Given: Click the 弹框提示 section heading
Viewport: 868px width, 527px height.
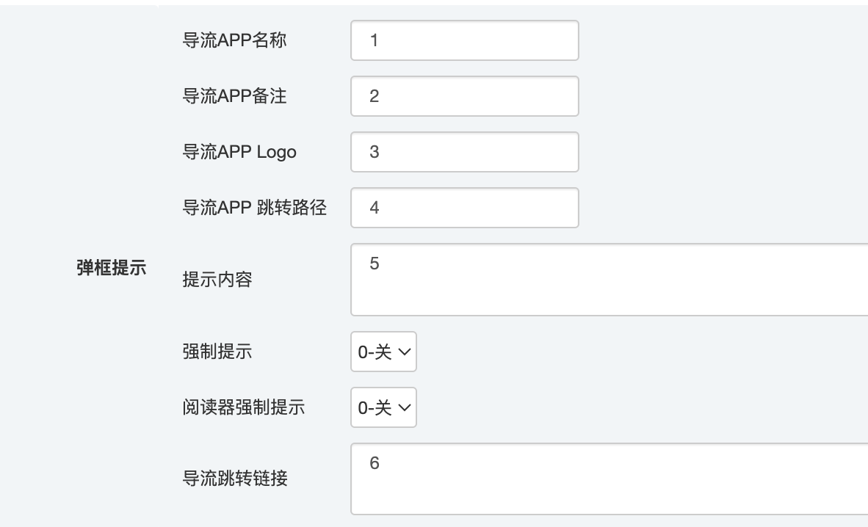Looking at the screenshot, I should point(111,267).
